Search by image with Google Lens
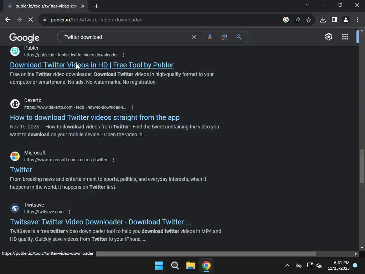 [x=224, y=37]
